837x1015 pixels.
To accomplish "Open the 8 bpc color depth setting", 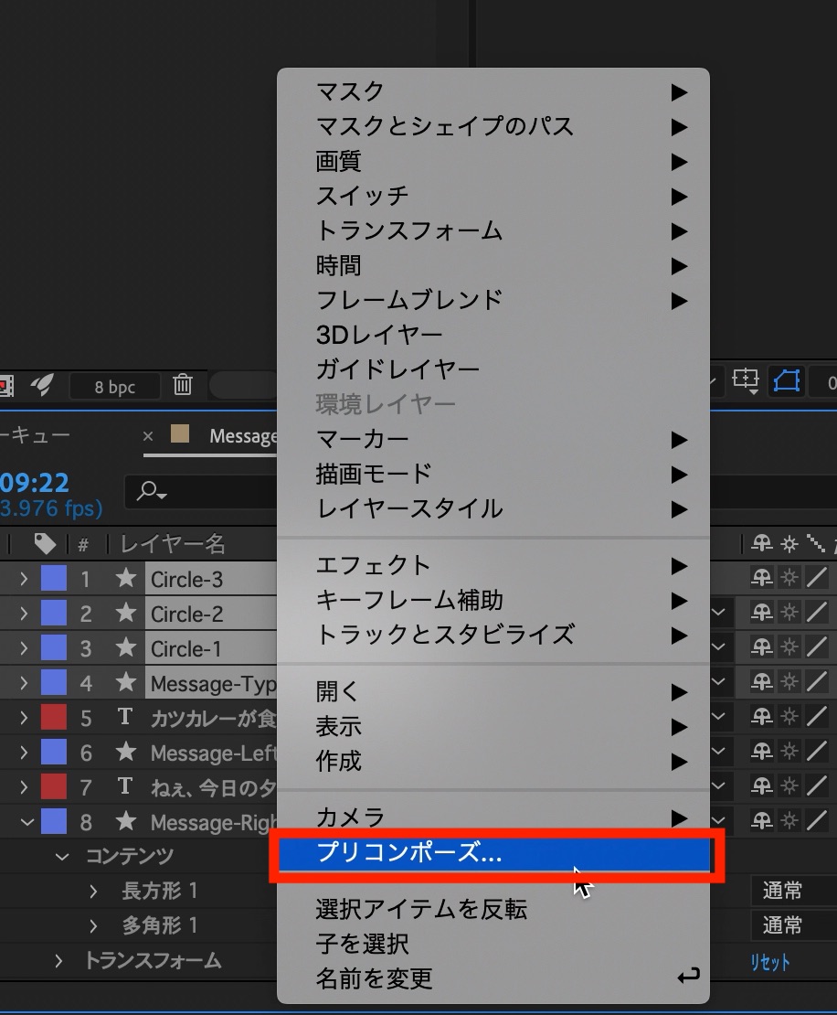I will pos(114,387).
